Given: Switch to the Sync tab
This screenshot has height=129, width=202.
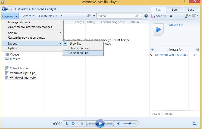Looking at the screenshot, I should point(191,10).
